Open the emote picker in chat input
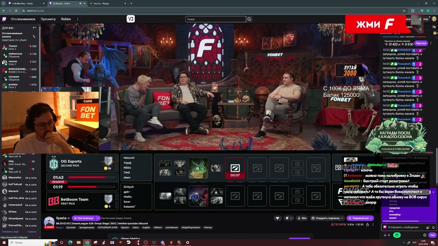This screenshot has height=246, width=438. pyautogui.click(x=434, y=227)
